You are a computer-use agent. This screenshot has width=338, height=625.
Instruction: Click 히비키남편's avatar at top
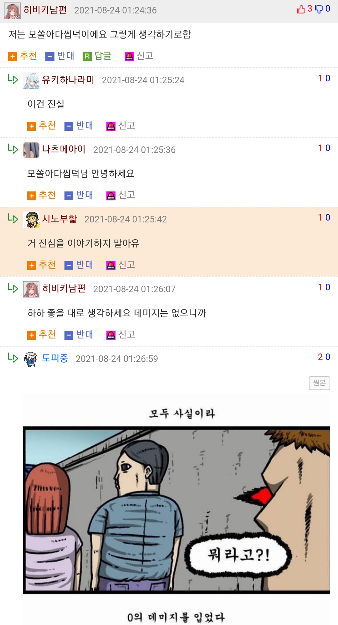click(x=13, y=11)
